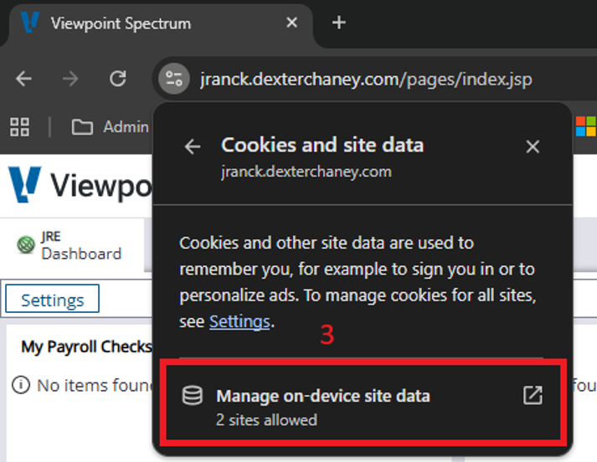597x462 pixels.
Task: Open a new browser tab
Action: pyautogui.click(x=338, y=23)
